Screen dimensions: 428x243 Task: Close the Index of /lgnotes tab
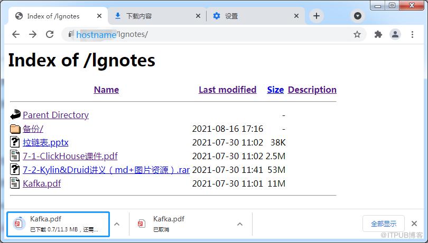pyautogui.click(x=99, y=16)
